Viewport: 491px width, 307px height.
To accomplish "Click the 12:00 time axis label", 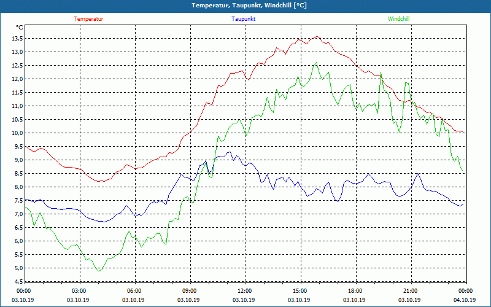I will click(x=244, y=291).
